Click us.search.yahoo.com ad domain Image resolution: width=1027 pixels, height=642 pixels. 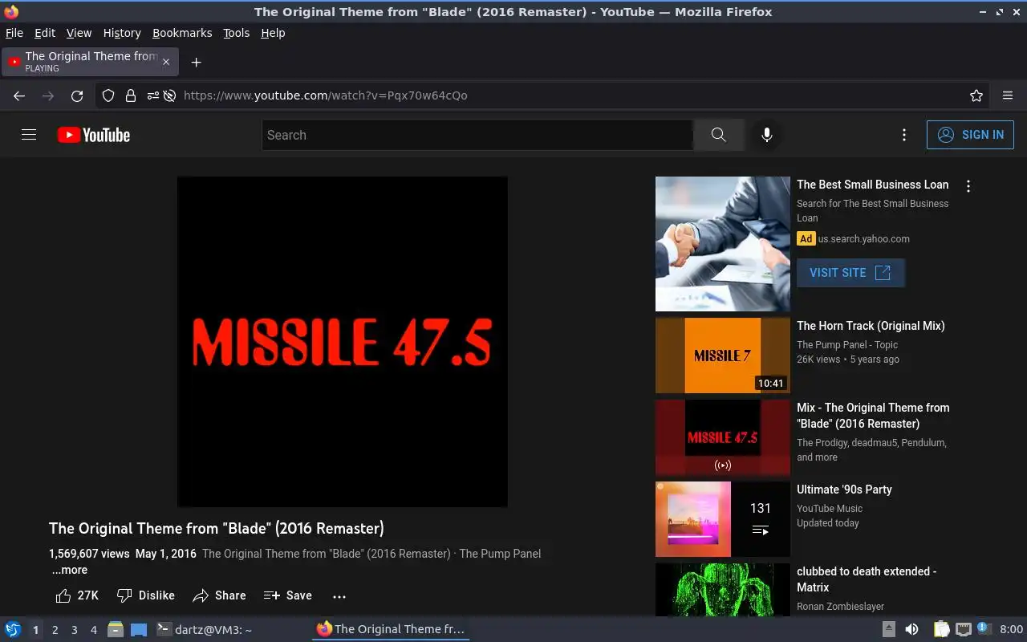coord(864,238)
